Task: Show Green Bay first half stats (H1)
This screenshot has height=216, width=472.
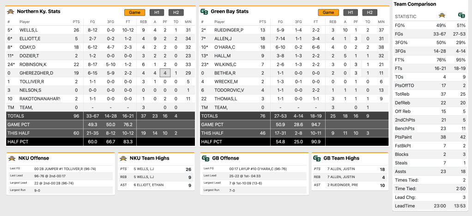Action: click(x=350, y=12)
